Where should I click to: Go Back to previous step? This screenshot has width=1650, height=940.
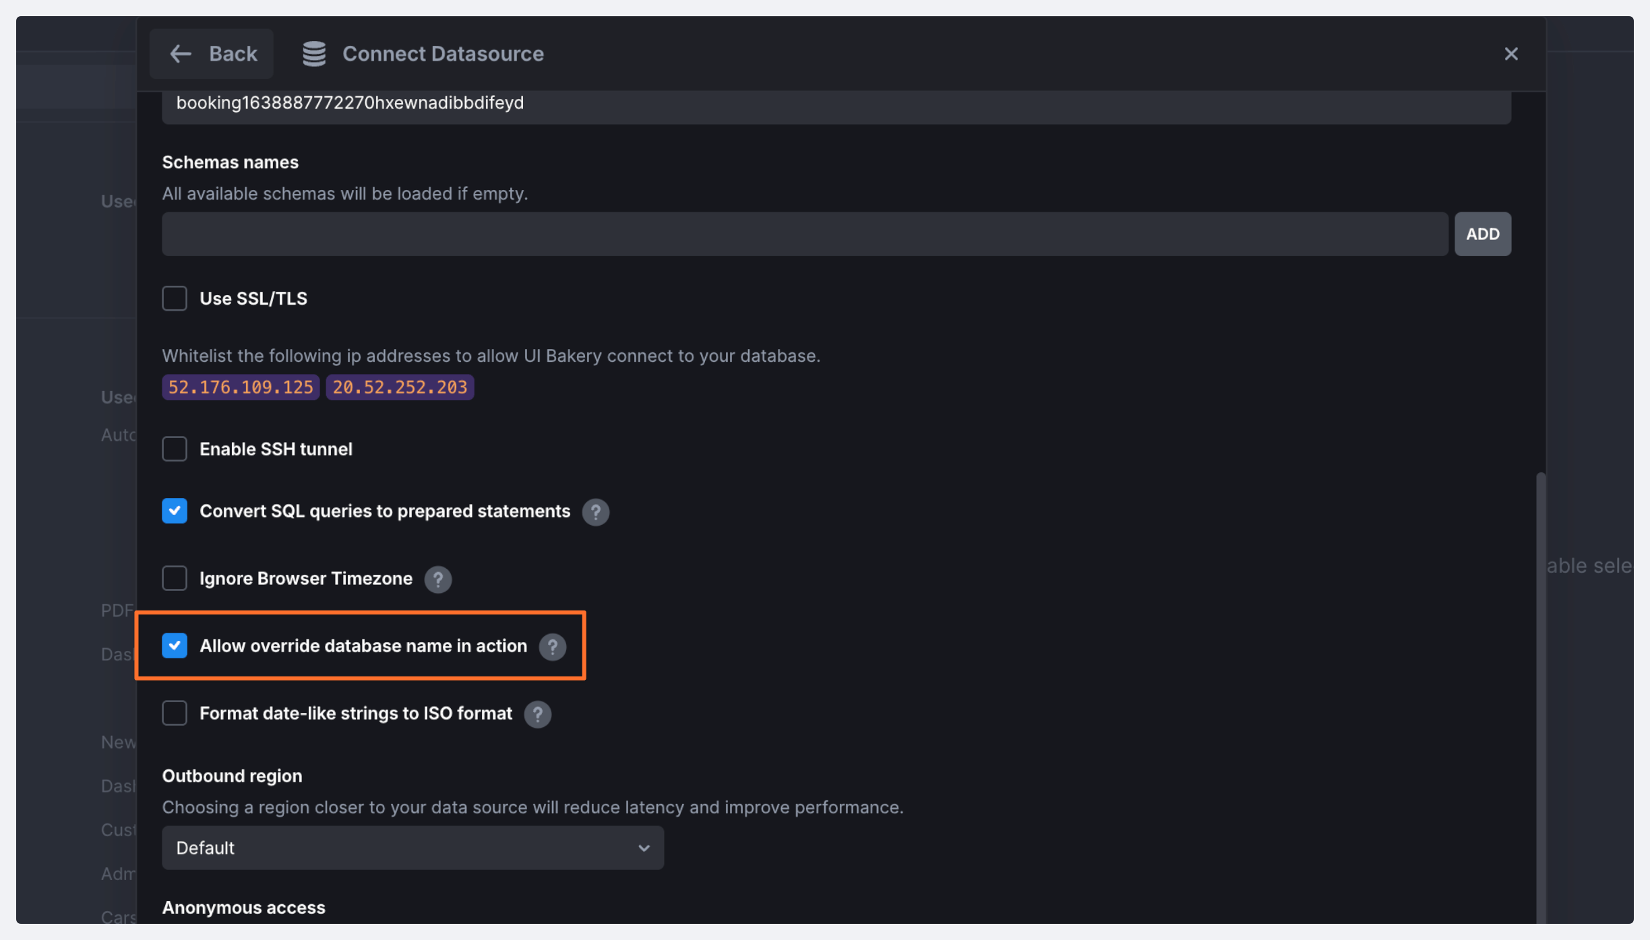pyautogui.click(x=212, y=54)
